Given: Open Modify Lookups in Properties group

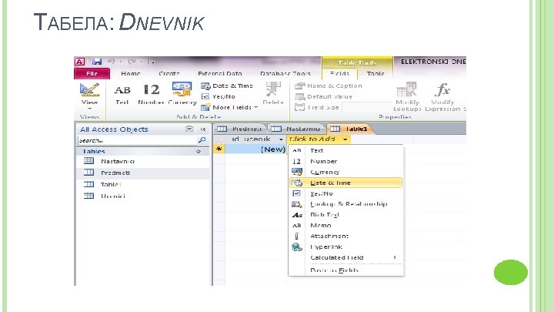Looking at the screenshot, I should [x=407, y=89].
